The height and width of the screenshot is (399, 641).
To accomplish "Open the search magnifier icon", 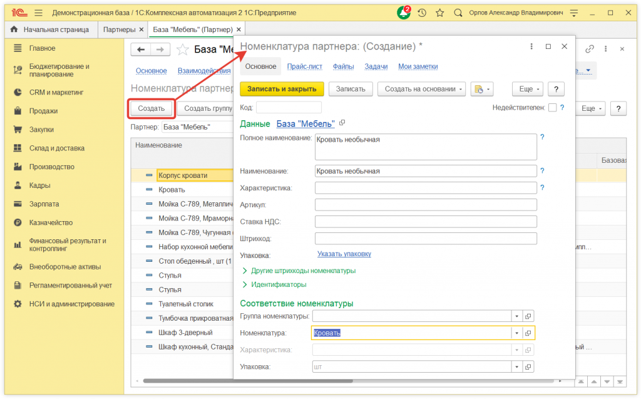I will tap(458, 13).
